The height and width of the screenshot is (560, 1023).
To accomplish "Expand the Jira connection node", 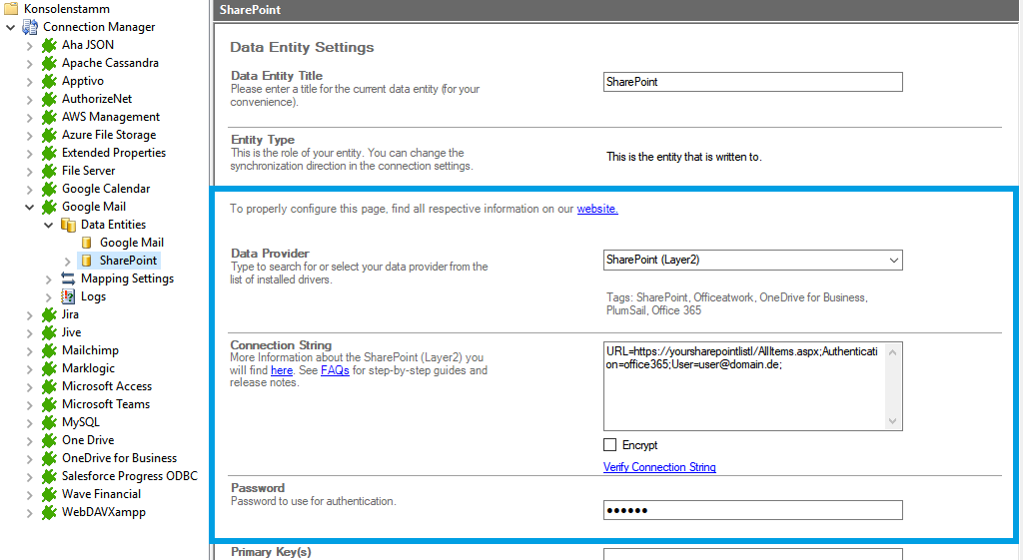I will pos(30,314).
